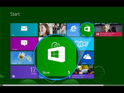The height and width of the screenshot is (93, 124).
Task: Open the SkyDrive cloud tile
Action: point(87,58)
